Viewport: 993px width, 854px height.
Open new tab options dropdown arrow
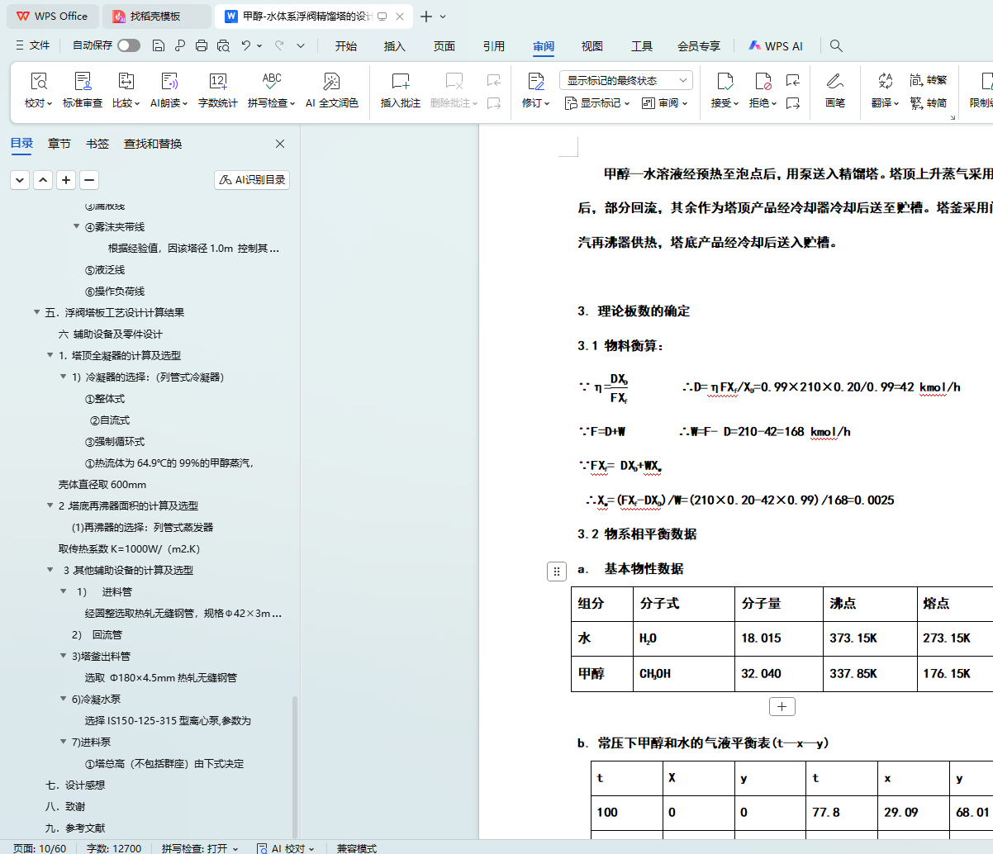pos(443,17)
